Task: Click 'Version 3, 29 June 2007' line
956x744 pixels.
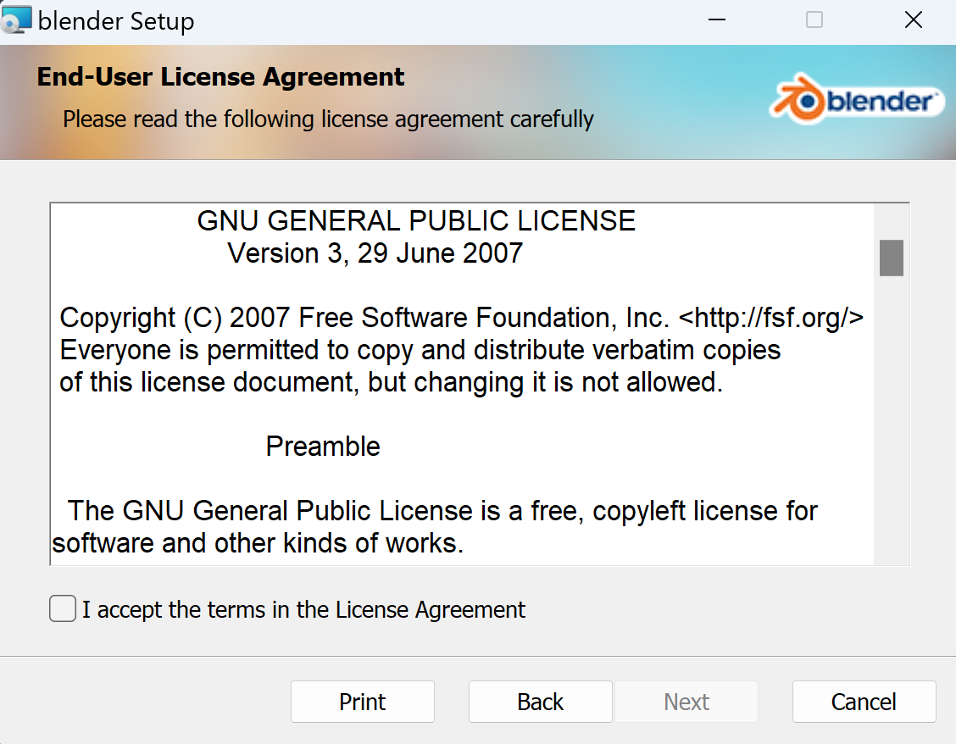Action: point(375,253)
